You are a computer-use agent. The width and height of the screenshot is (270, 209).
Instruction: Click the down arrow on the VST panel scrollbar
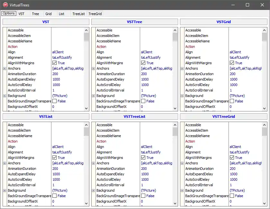[86, 108]
